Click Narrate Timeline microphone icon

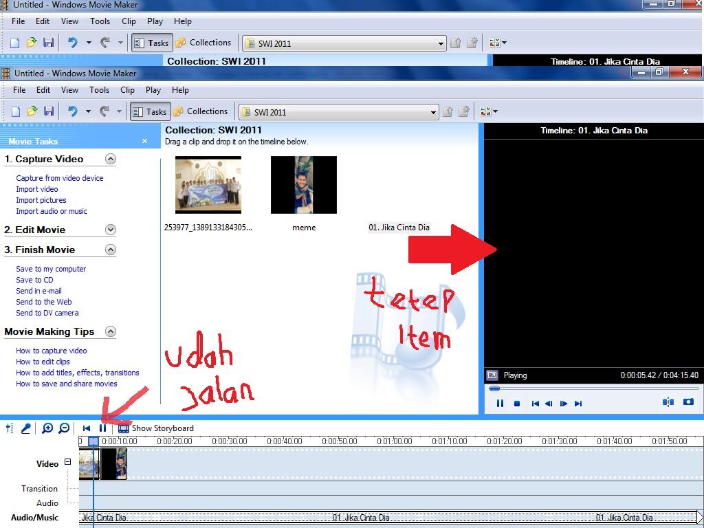[26, 428]
